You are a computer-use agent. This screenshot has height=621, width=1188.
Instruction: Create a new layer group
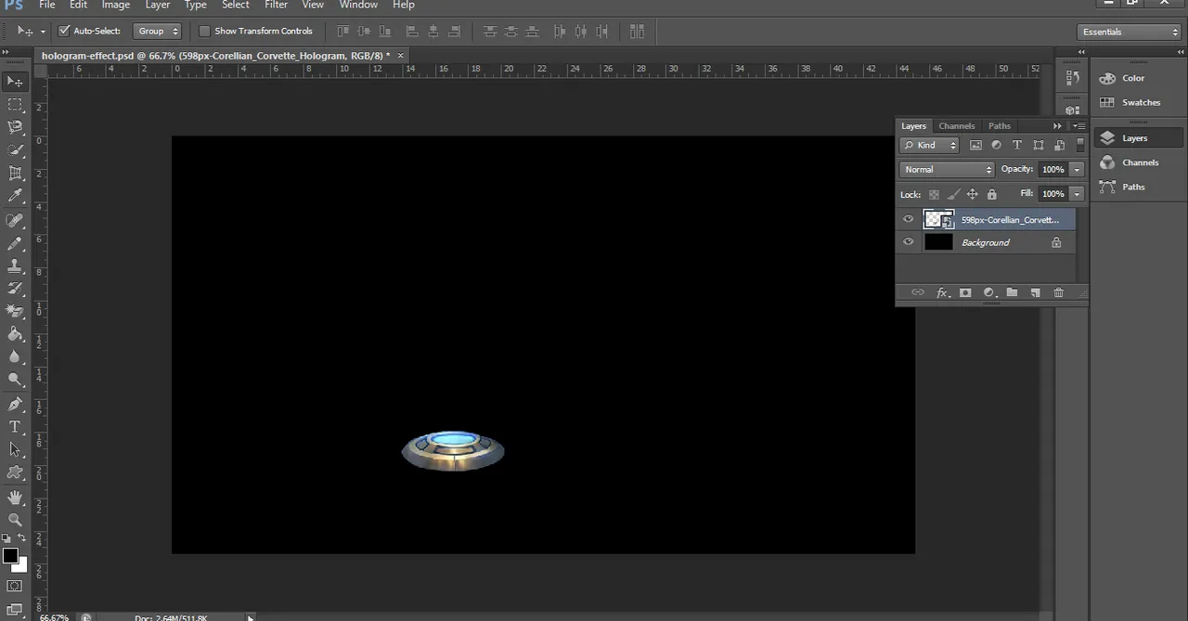pos(1012,292)
